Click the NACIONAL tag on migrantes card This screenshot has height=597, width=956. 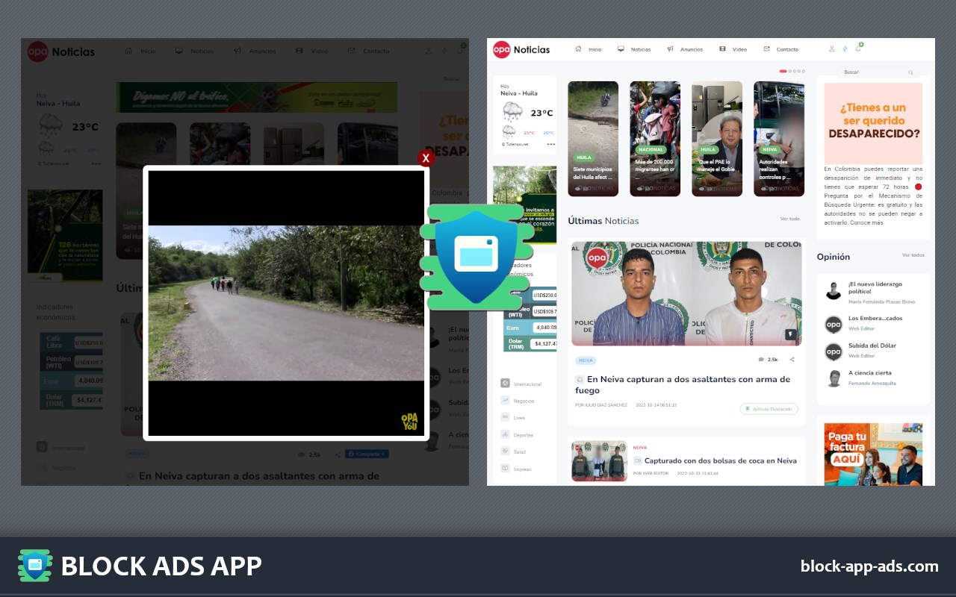click(651, 150)
